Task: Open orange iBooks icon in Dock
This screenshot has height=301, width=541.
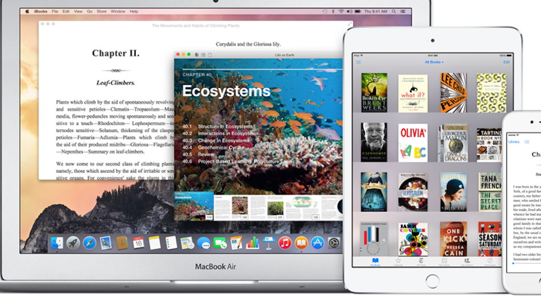Action: pyautogui.click(x=301, y=243)
